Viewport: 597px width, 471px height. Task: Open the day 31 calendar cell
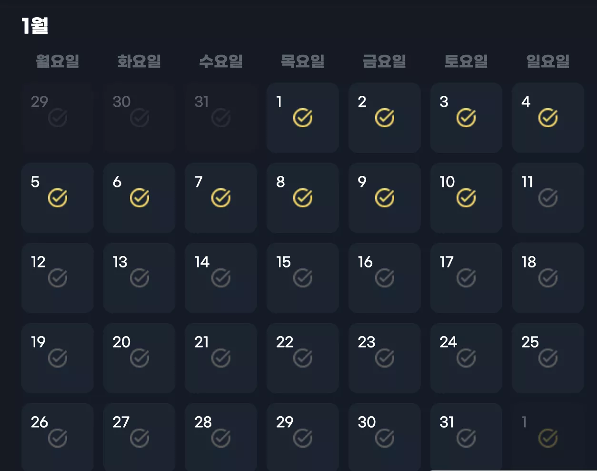point(466,437)
